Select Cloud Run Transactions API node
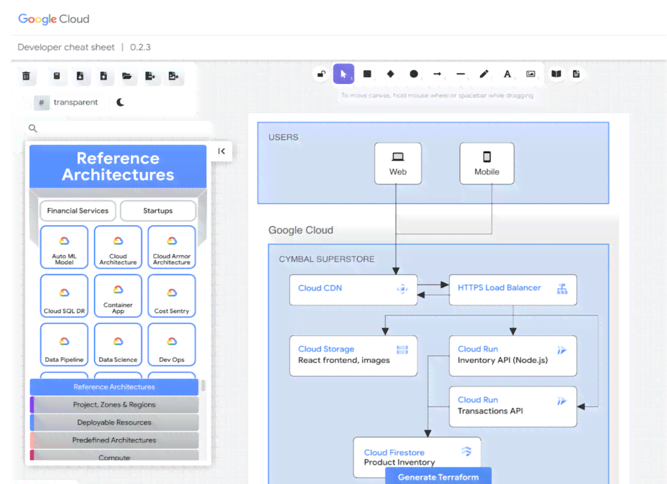The width and height of the screenshot is (667, 484). pyautogui.click(x=513, y=407)
